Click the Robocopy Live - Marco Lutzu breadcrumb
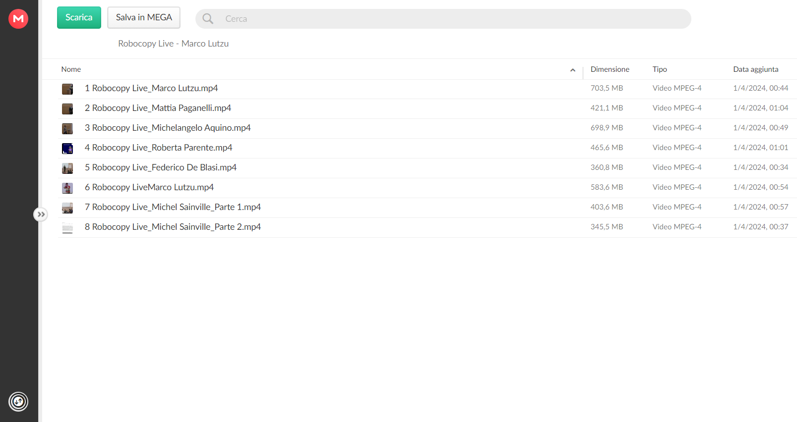The image size is (797, 422). 173,44
